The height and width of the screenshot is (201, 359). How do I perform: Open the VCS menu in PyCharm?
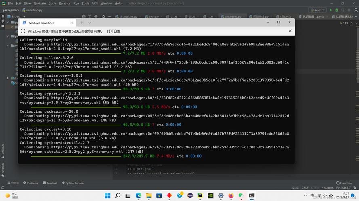[95, 4]
